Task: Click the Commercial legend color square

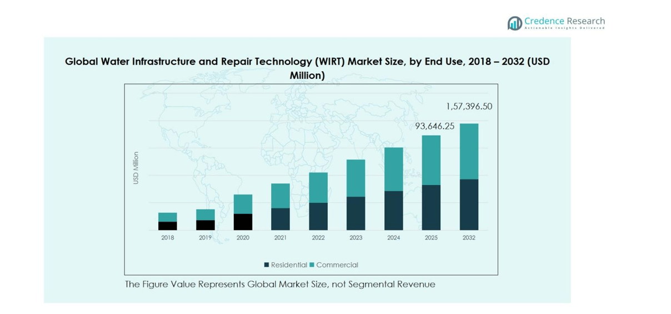Action: (312, 265)
